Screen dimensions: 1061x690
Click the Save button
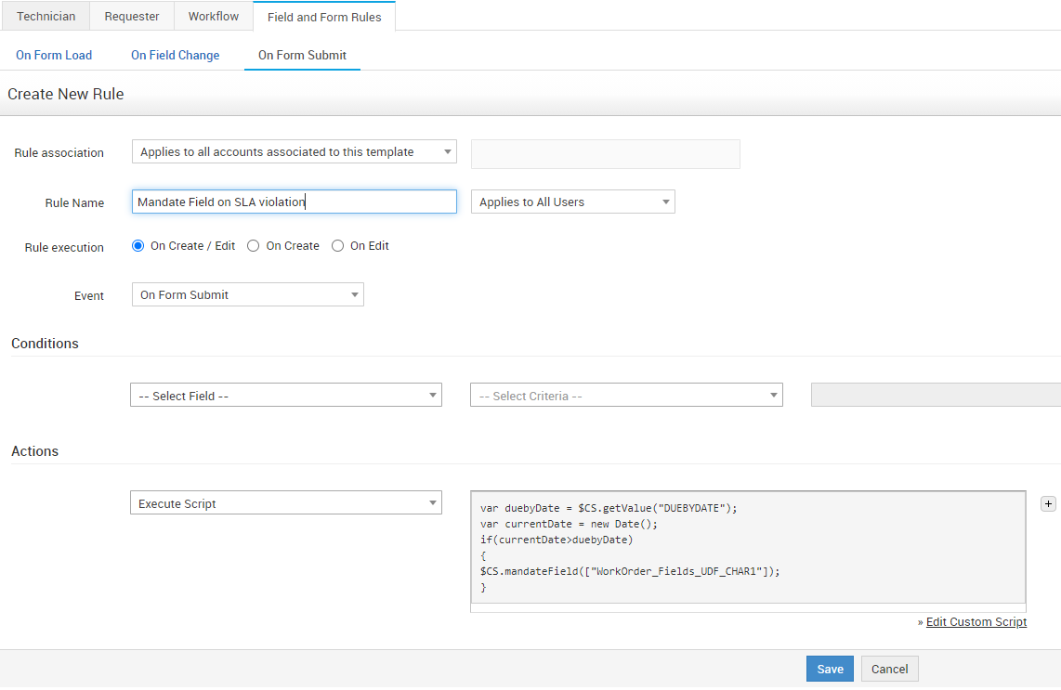pos(829,670)
